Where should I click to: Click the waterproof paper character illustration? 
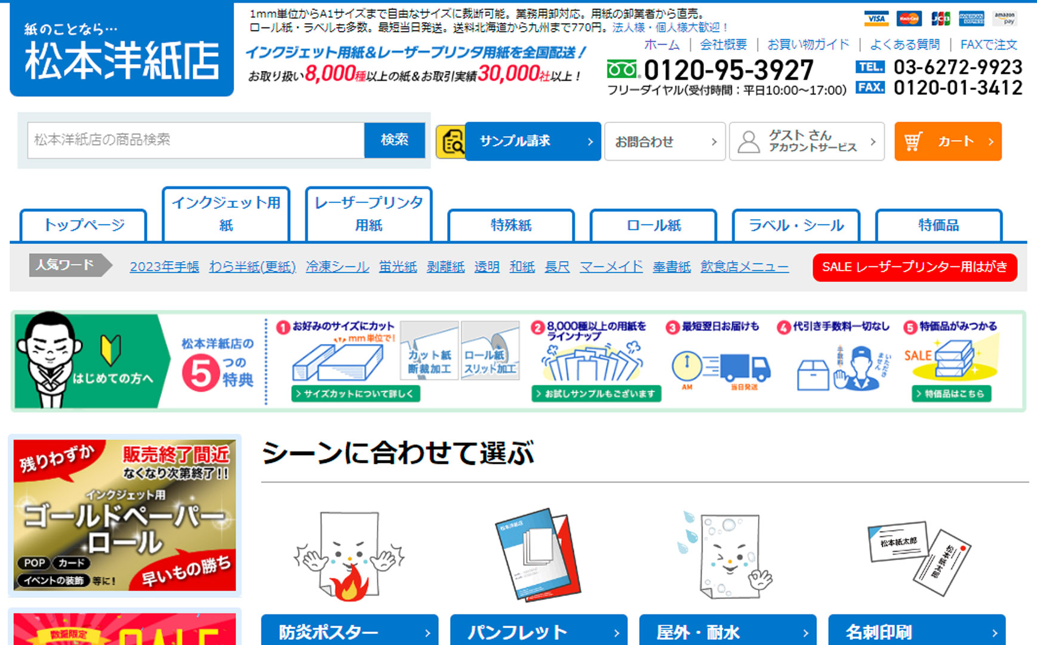coord(726,555)
